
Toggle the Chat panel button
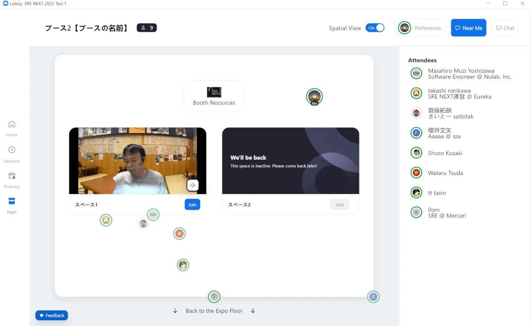pos(505,28)
